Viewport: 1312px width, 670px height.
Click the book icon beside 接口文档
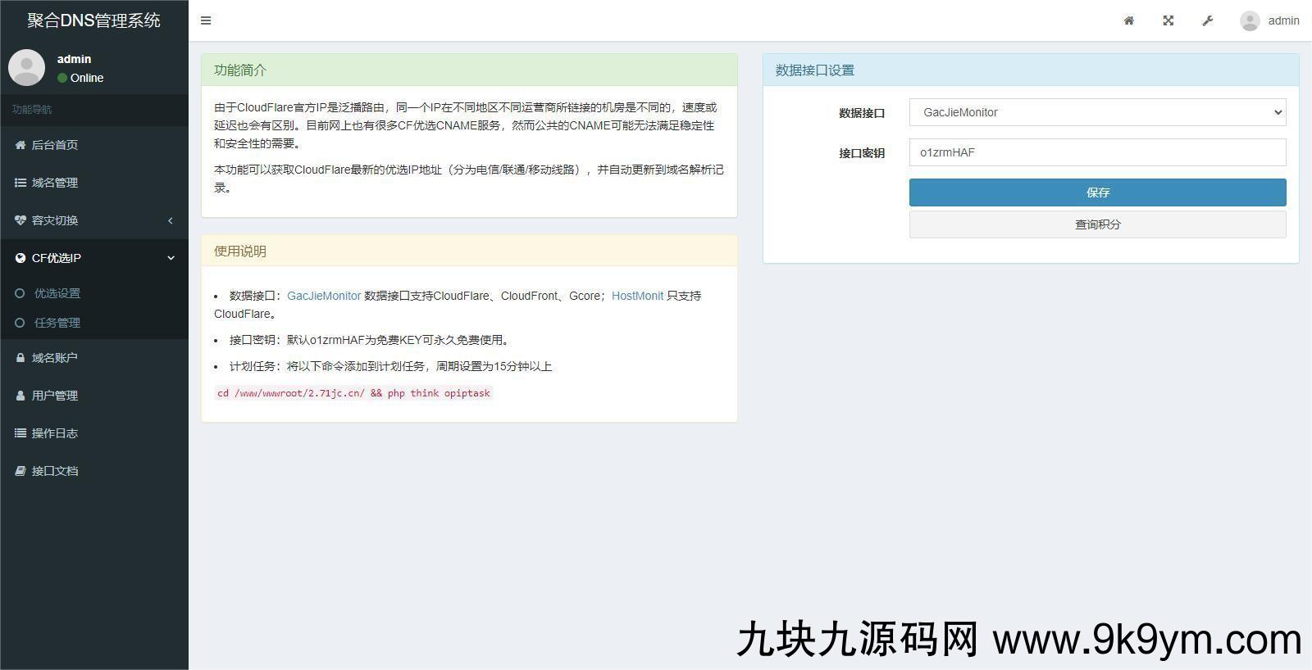[20, 471]
